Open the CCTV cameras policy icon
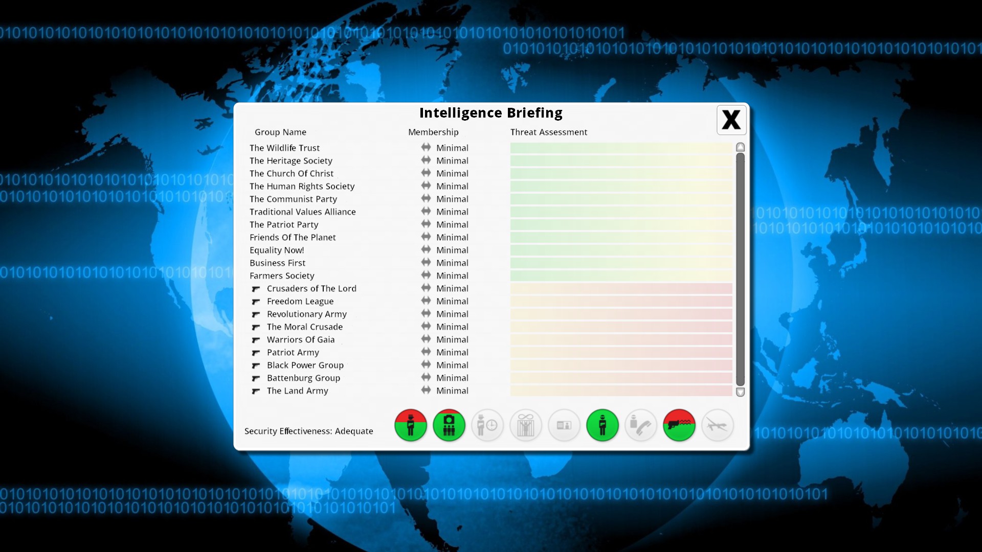Viewport: 982px width, 552px height. (x=449, y=425)
